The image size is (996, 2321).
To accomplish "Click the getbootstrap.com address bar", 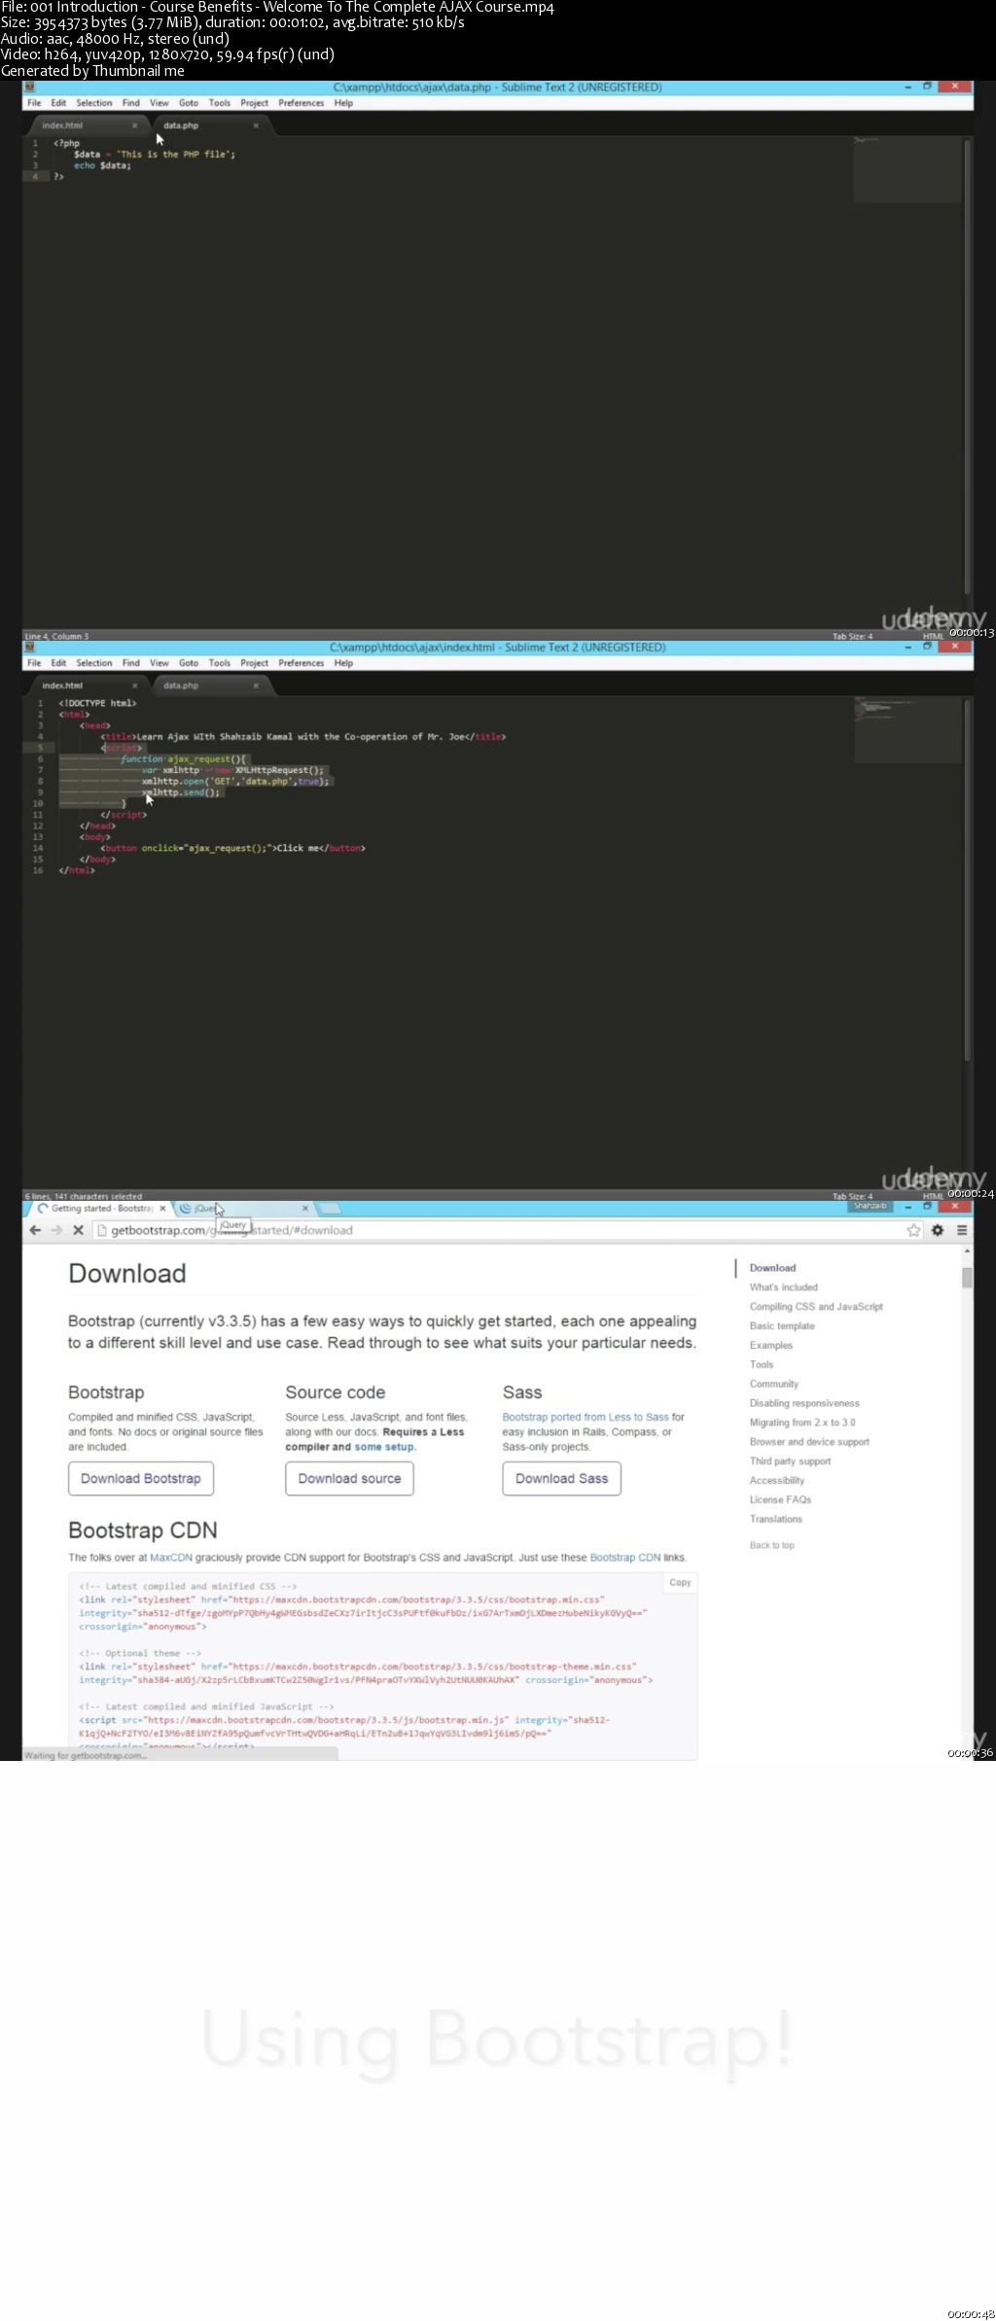I will tap(486, 1230).
